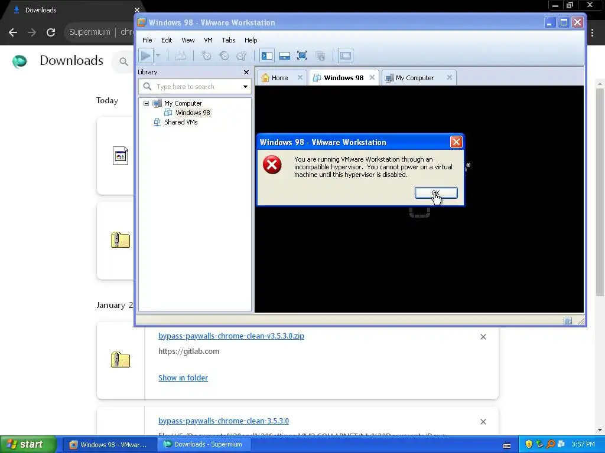The width and height of the screenshot is (605, 453).
Task: Open the Supermium three-dot menu
Action: tap(592, 33)
